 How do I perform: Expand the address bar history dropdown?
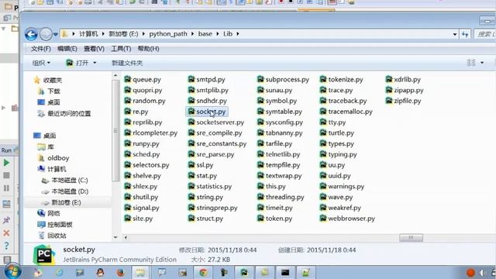tap(455, 34)
